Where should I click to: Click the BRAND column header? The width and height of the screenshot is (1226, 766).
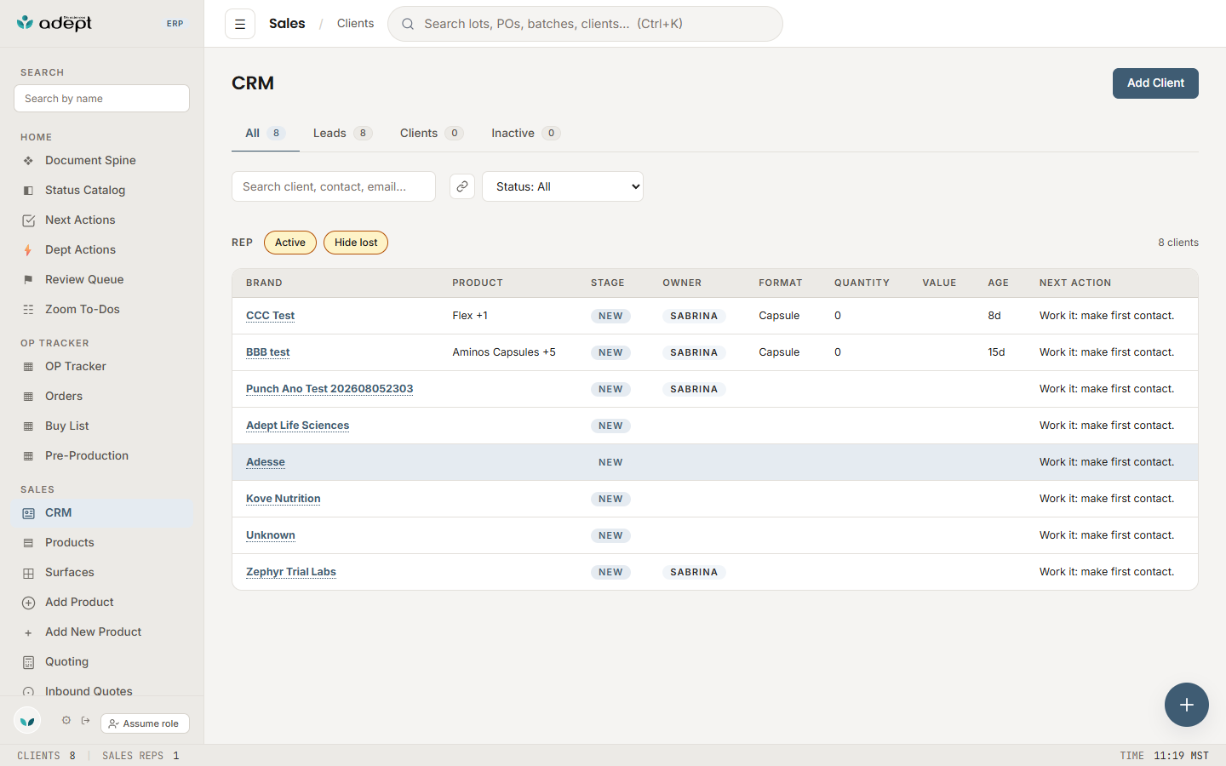[264, 283]
